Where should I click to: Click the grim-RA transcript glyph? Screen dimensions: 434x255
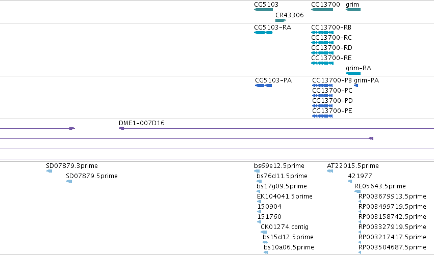pyautogui.click(x=353, y=73)
